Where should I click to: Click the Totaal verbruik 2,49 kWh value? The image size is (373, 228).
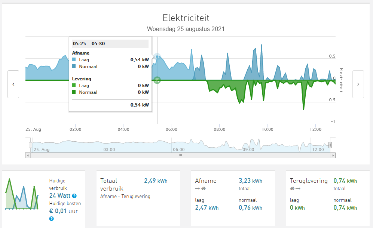(156, 181)
